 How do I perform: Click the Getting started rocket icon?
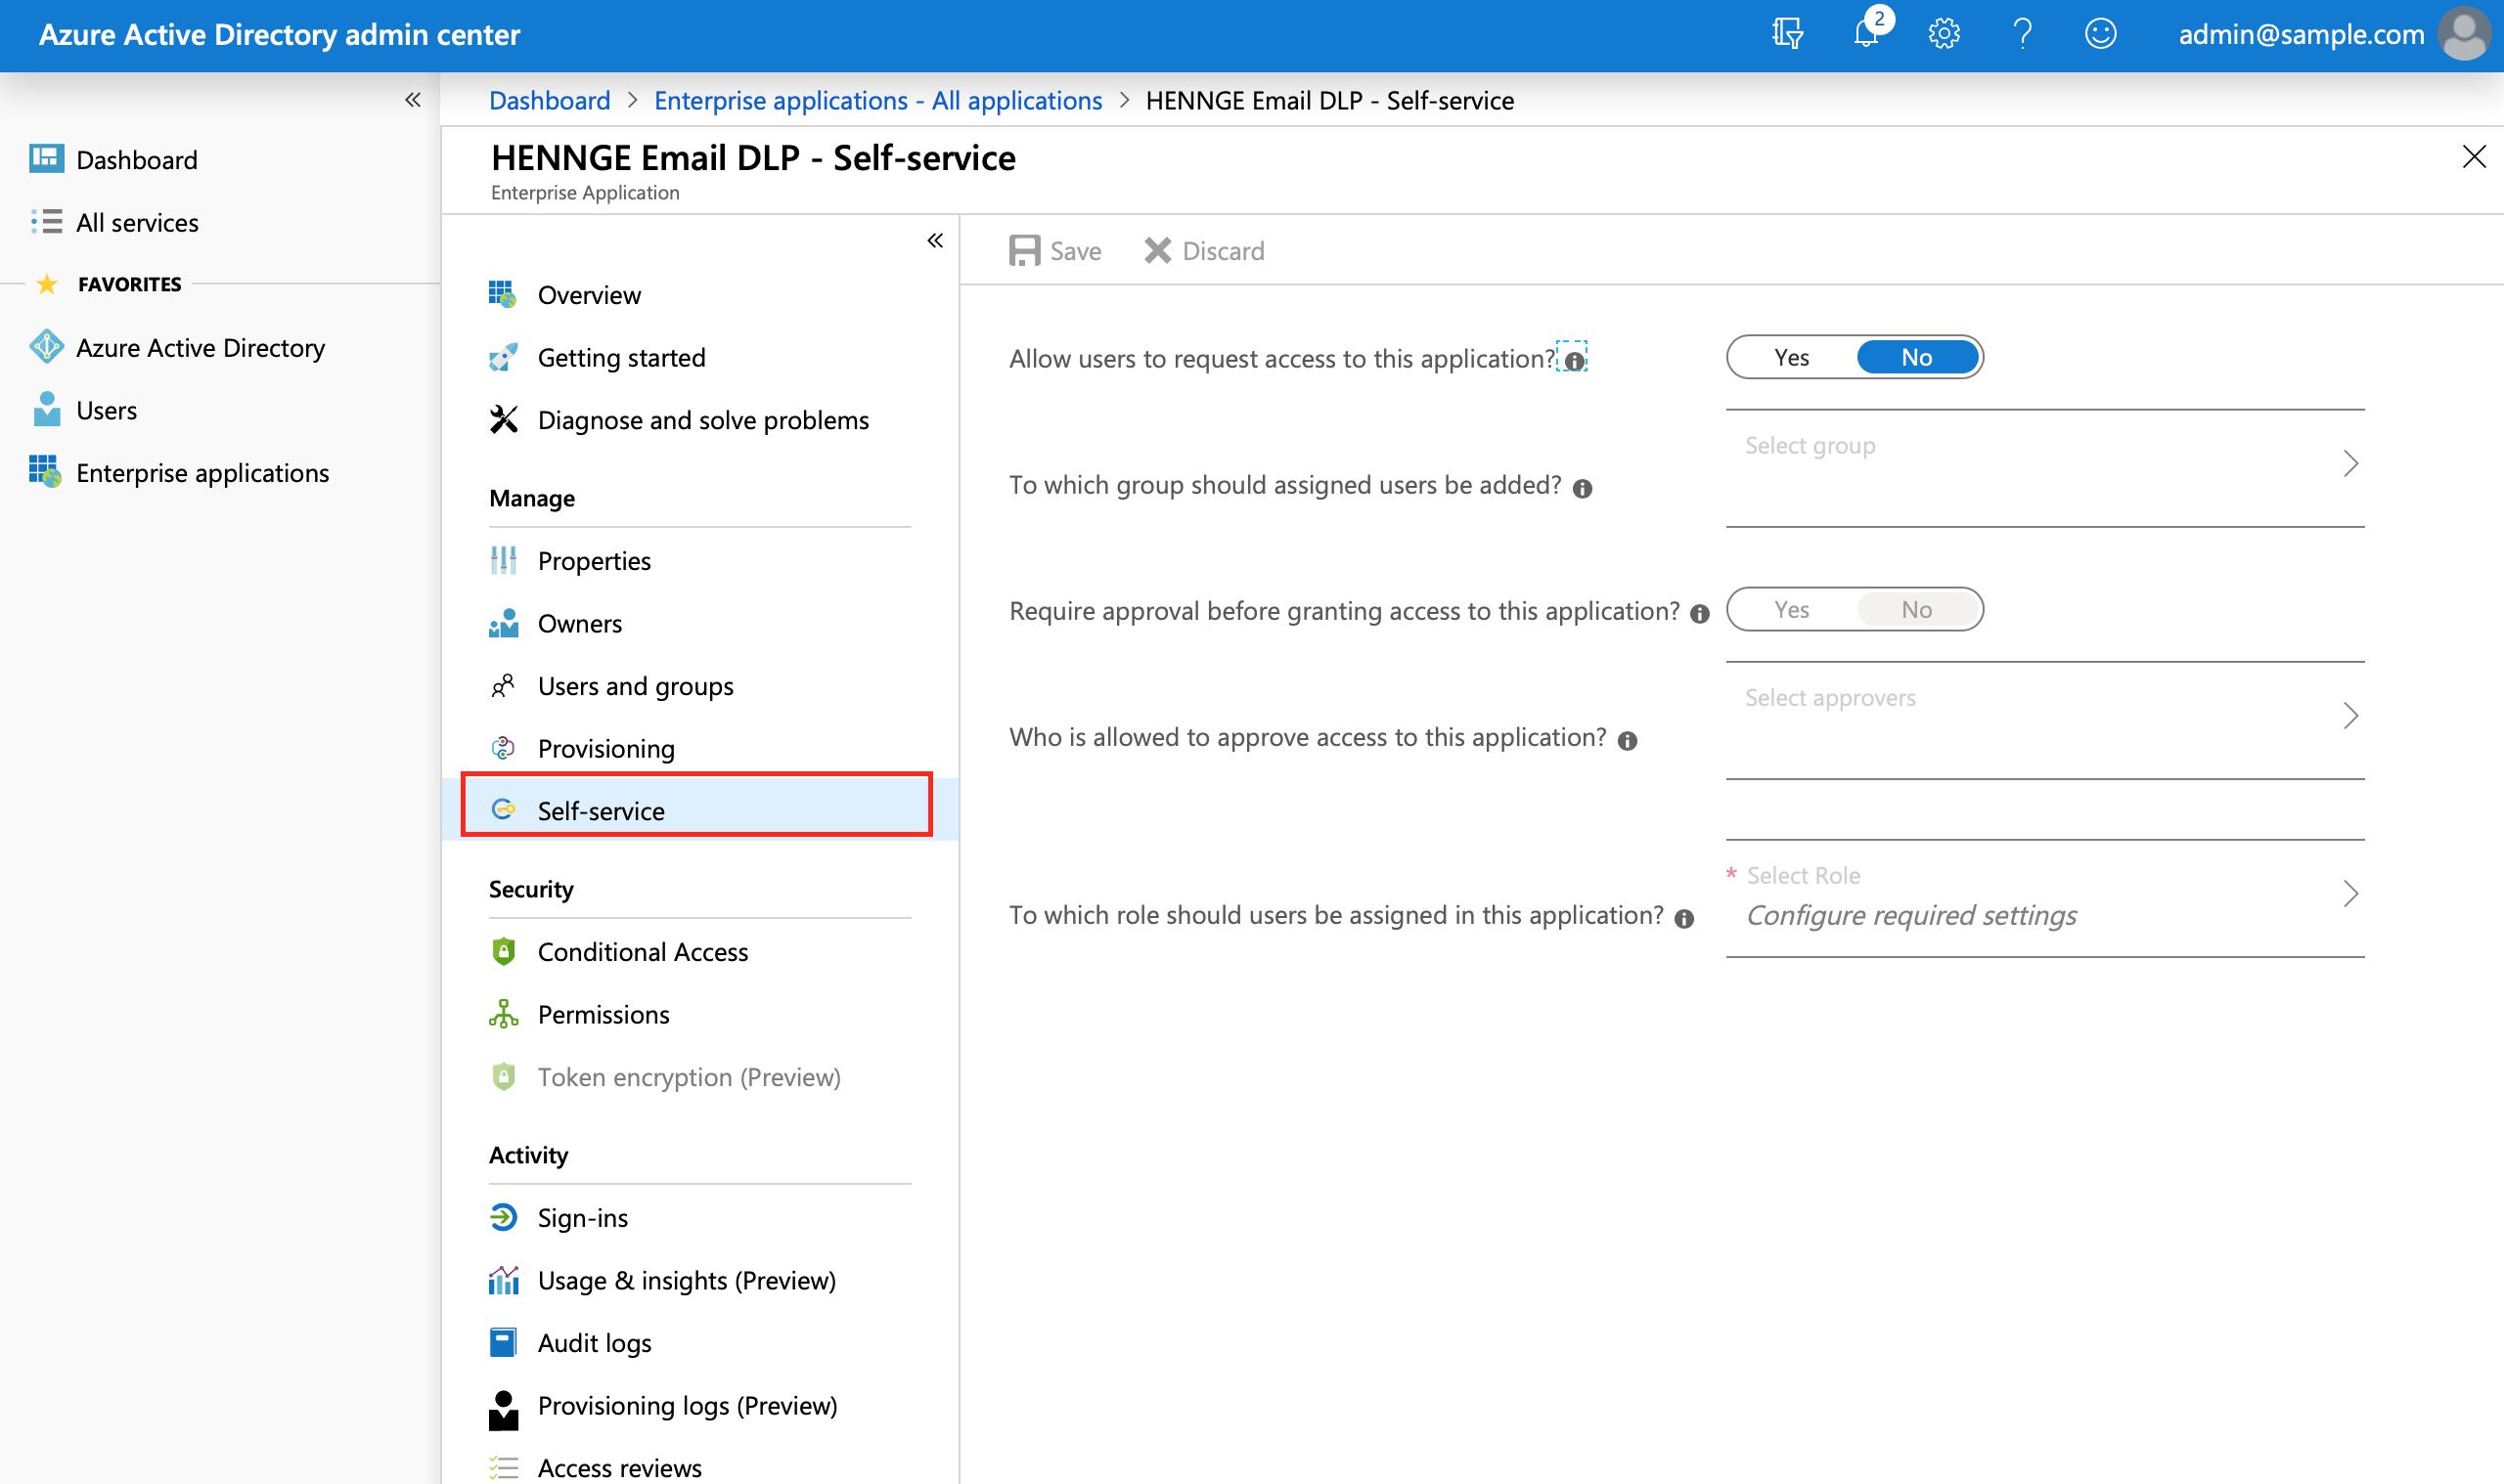[x=502, y=357]
